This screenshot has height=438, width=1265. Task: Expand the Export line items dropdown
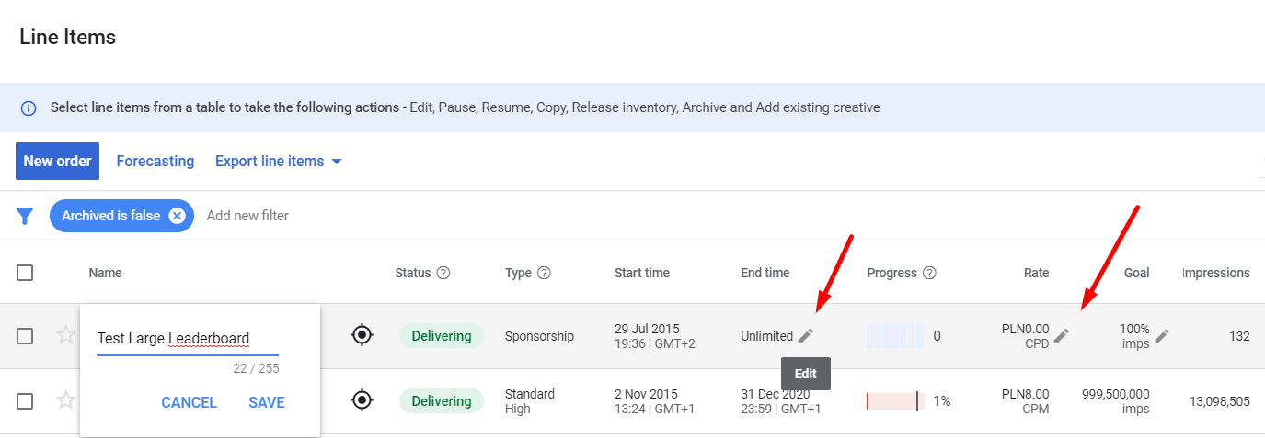279,162
